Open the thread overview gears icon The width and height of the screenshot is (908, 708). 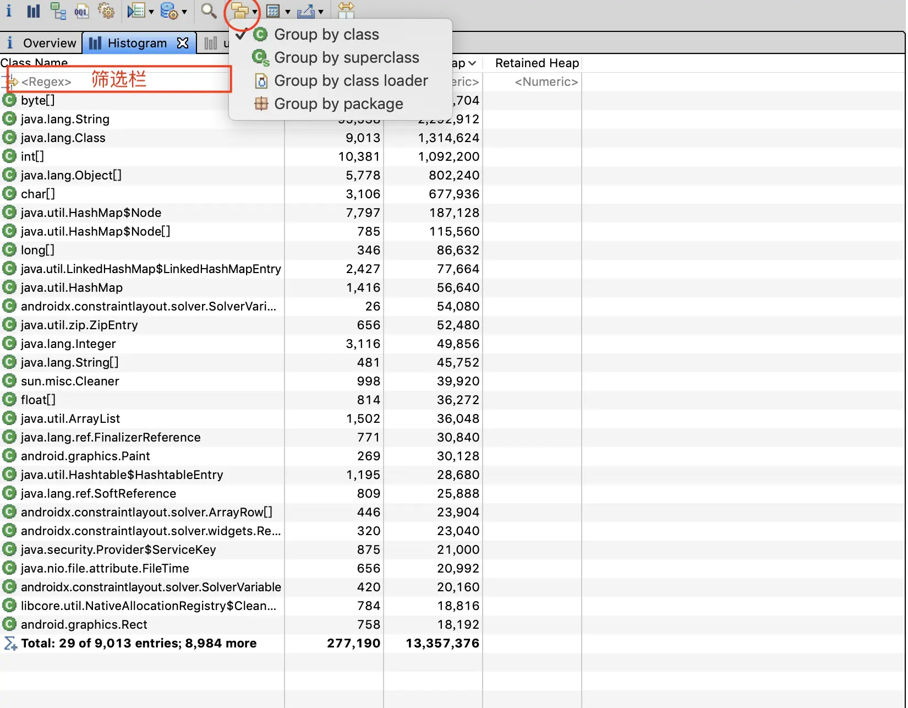106,10
